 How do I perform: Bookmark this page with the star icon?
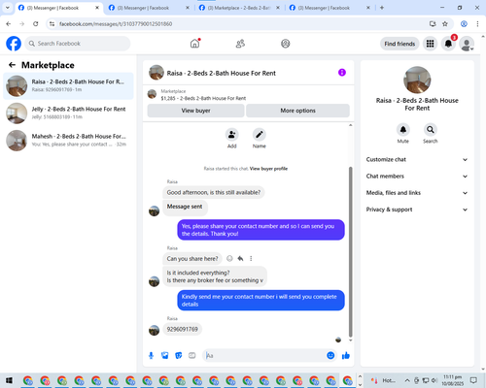(x=445, y=23)
